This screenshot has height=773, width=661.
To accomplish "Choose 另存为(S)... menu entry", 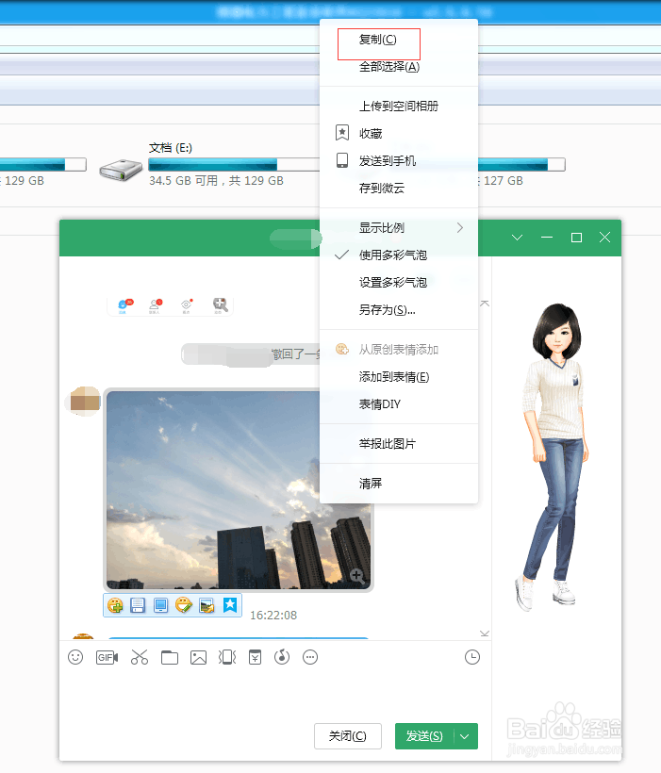I will tap(399, 310).
